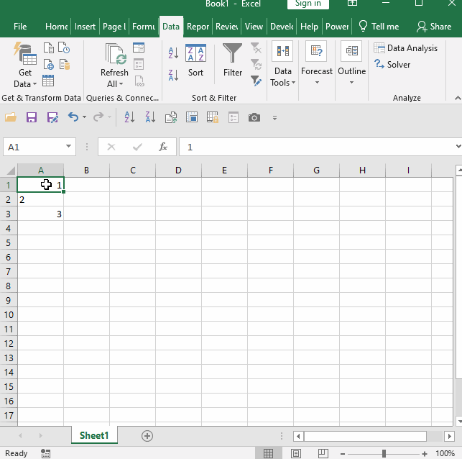Open the Queries & Connections pane icon
462x459 pixels.
tap(139, 47)
